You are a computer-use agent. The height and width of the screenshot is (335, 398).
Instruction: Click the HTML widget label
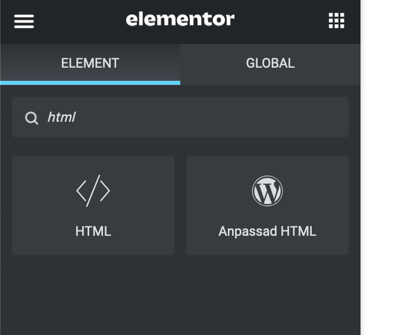pyautogui.click(x=93, y=231)
